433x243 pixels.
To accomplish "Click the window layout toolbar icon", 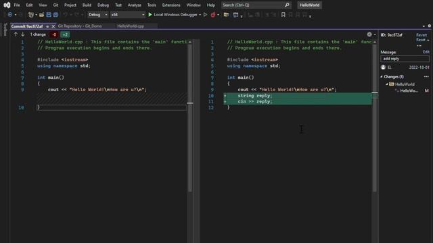I will point(235,15).
